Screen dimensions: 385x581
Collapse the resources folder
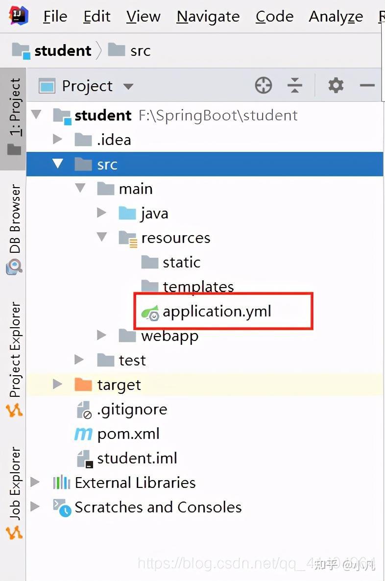pos(101,238)
